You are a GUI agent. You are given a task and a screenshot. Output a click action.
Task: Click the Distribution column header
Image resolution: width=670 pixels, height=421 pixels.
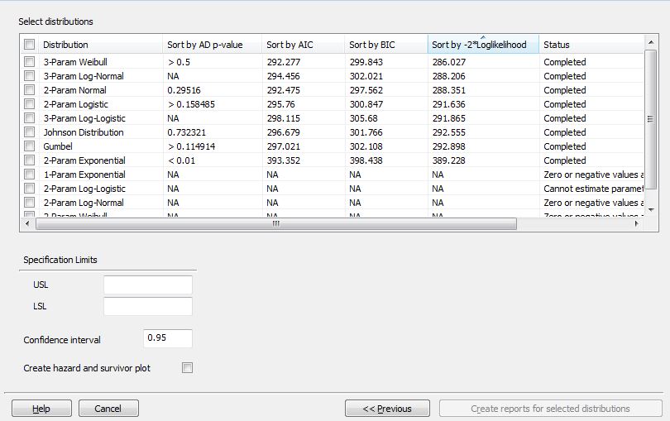coord(99,45)
